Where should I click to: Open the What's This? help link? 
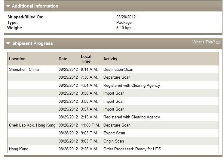pyautogui.click(x=204, y=42)
